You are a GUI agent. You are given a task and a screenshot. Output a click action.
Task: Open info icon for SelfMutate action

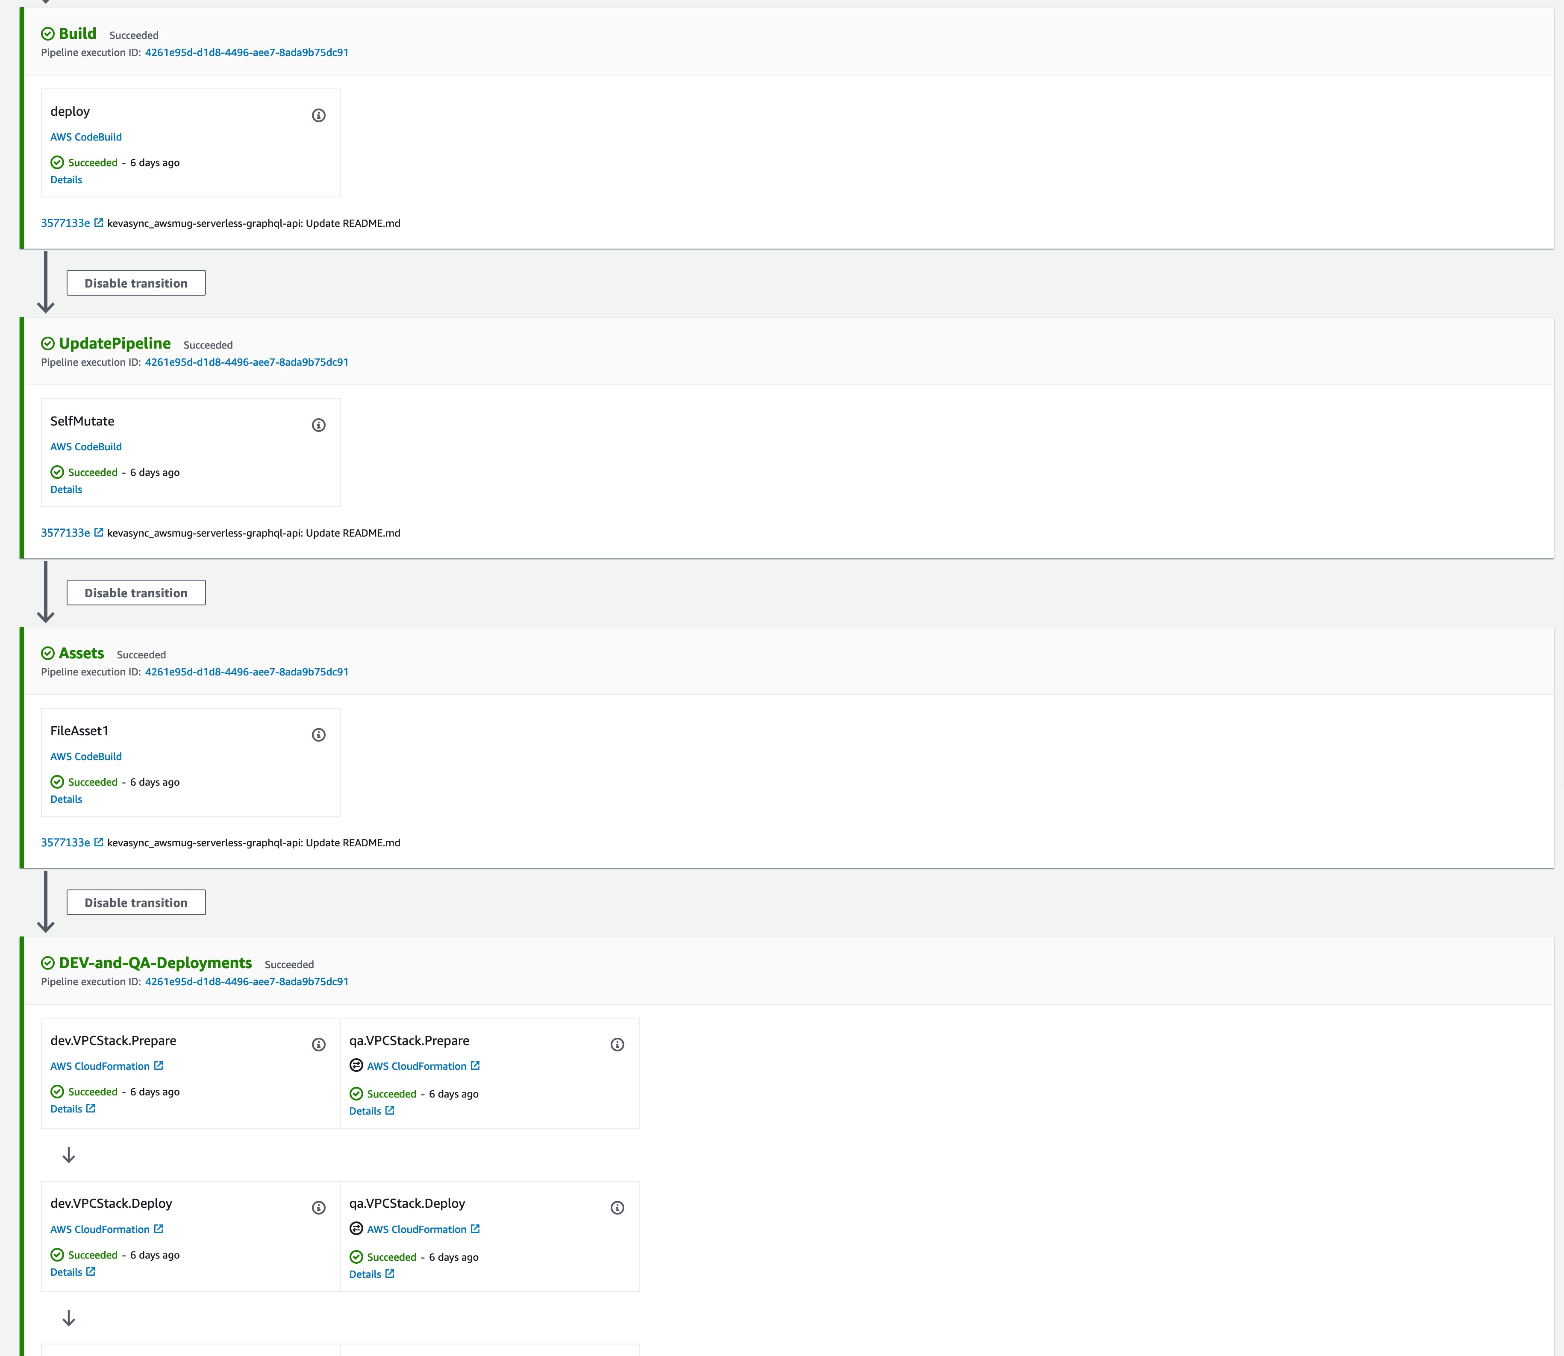tap(319, 425)
